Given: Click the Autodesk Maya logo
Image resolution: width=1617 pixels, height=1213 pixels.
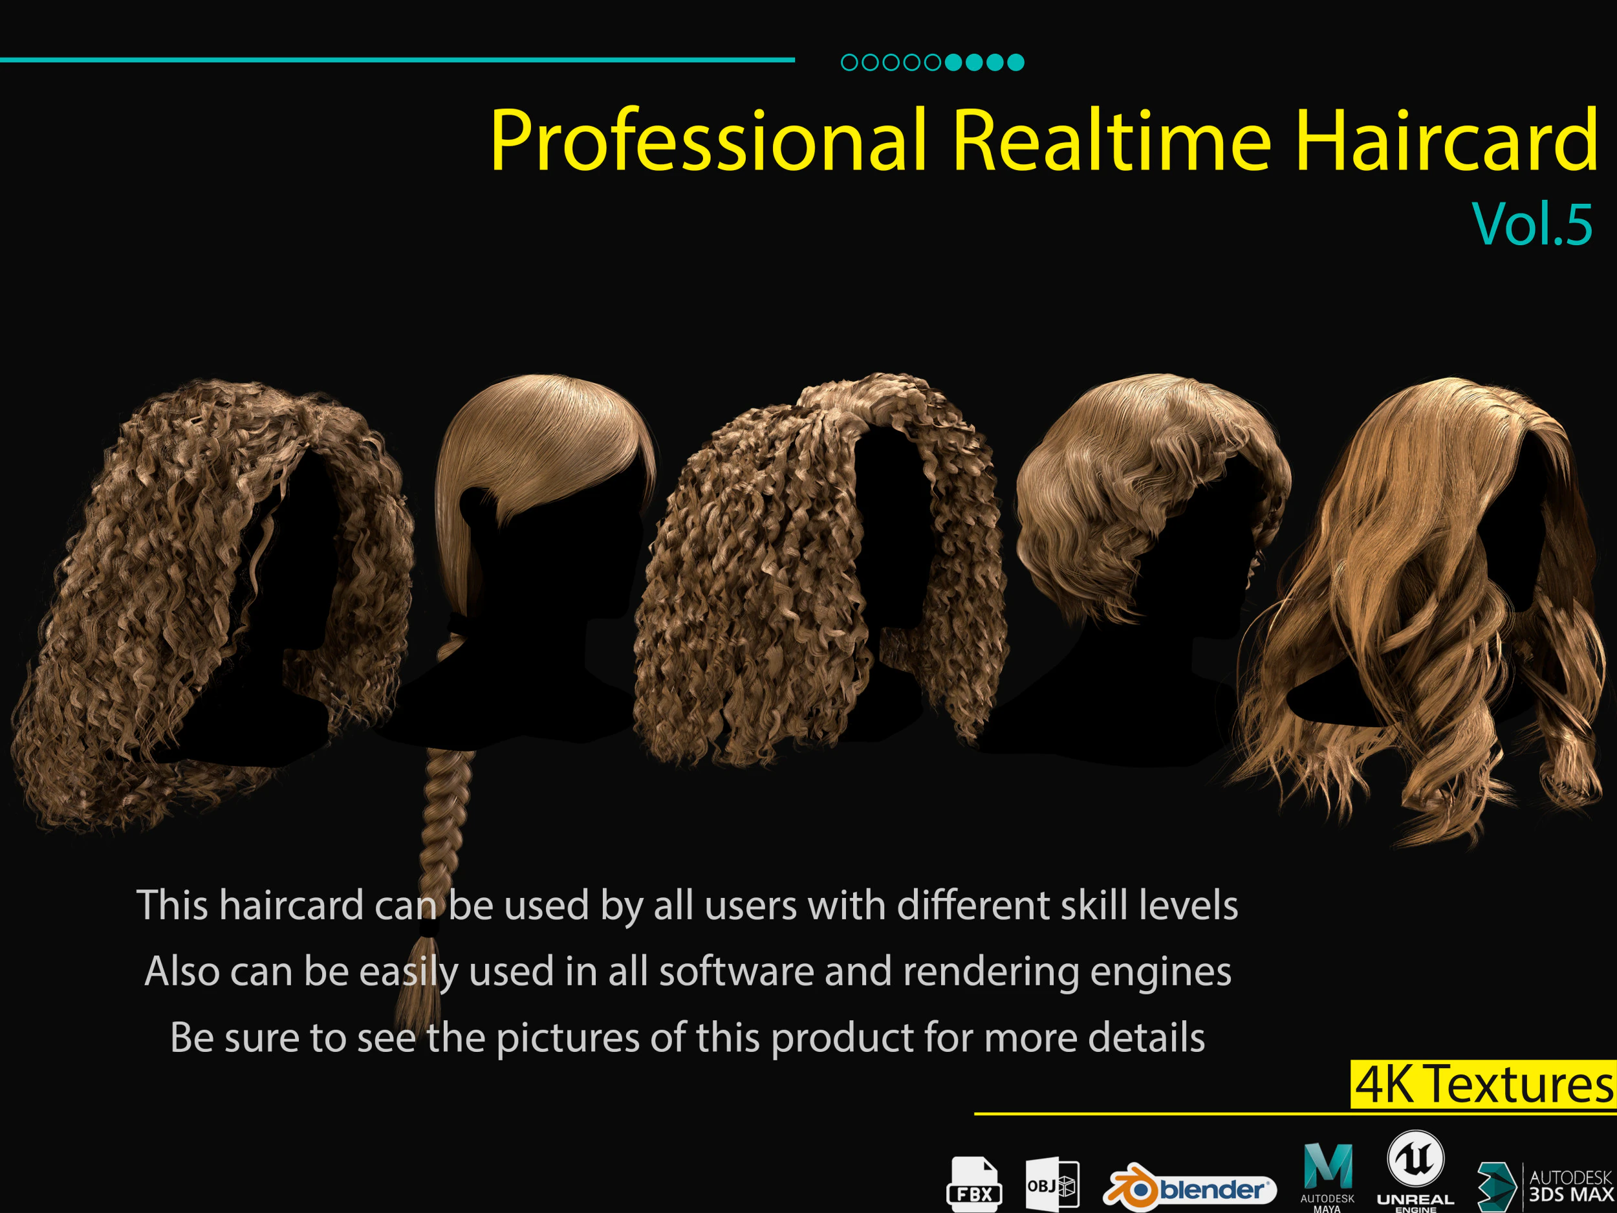Looking at the screenshot, I should 1327,1177.
